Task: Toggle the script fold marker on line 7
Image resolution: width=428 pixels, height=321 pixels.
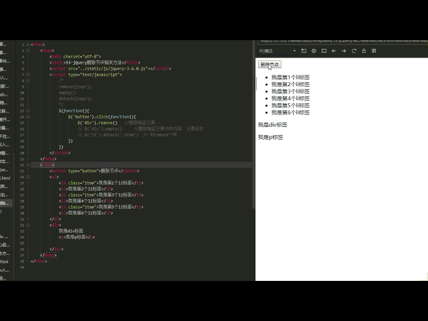Action: [x=28, y=74]
